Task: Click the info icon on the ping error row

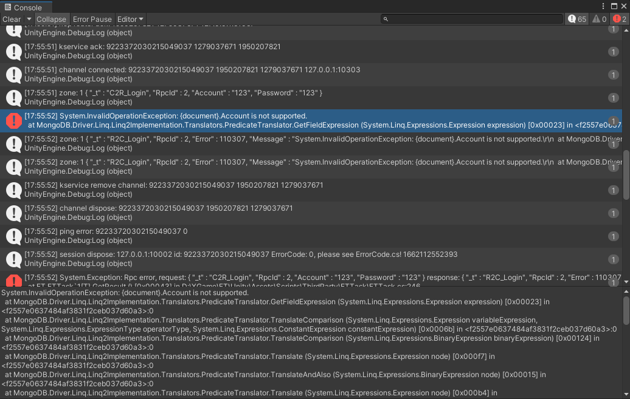Action: pyautogui.click(x=13, y=236)
